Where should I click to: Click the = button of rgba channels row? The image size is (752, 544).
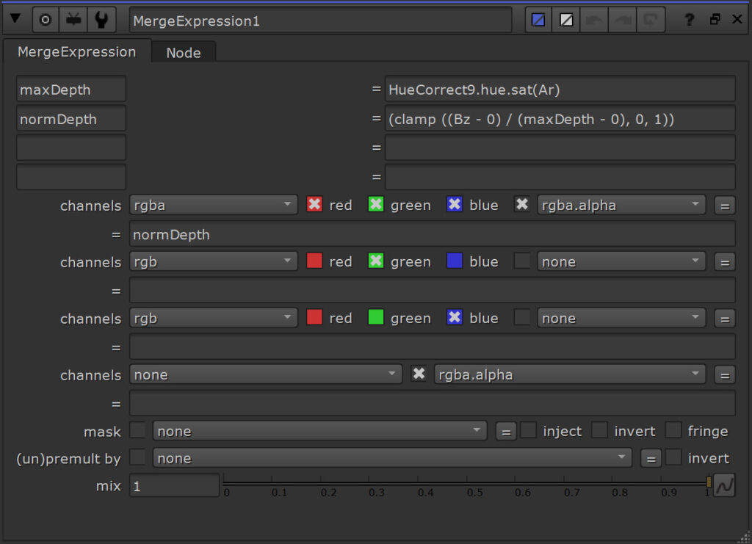click(x=725, y=206)
